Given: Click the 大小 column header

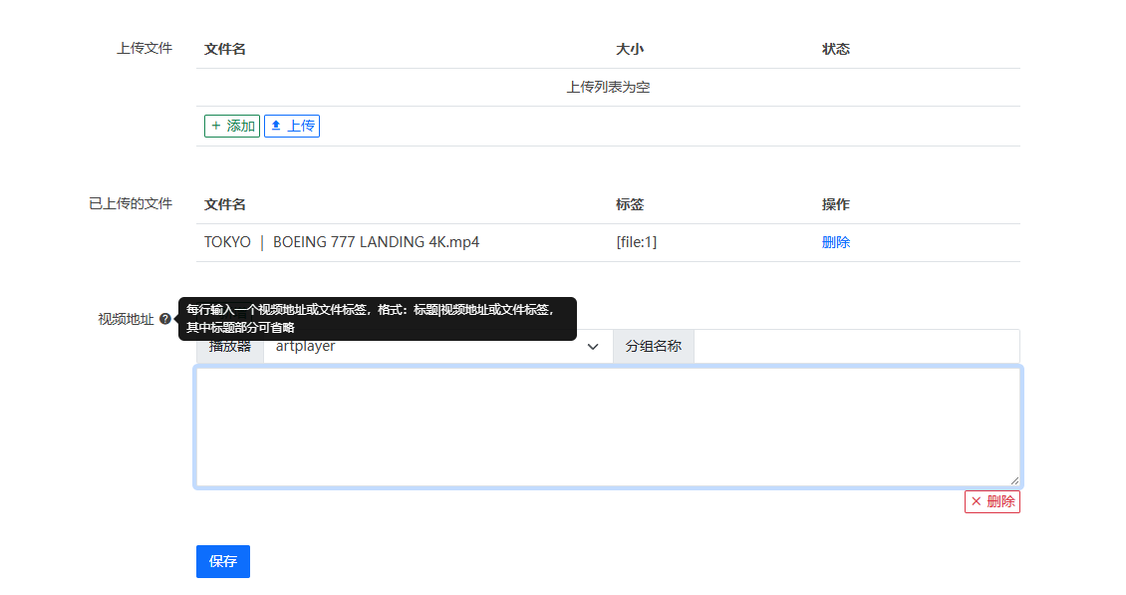Looking at the screenshot, I should tap(630, 49).
